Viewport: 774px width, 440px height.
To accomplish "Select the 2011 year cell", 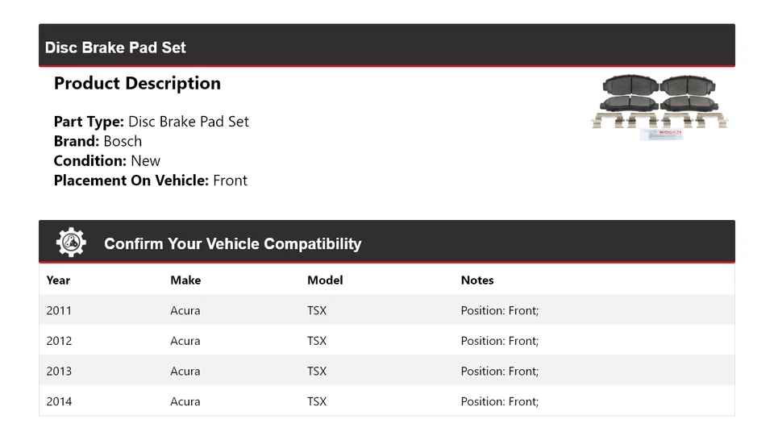I will (59, 310).
